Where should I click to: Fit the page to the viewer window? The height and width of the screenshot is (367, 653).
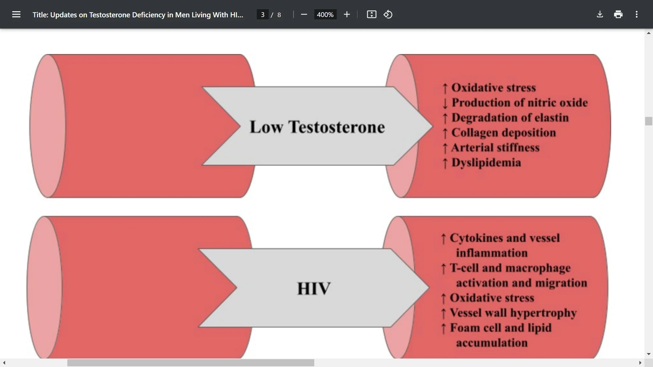pyautogui.click(x=371, y=14)
